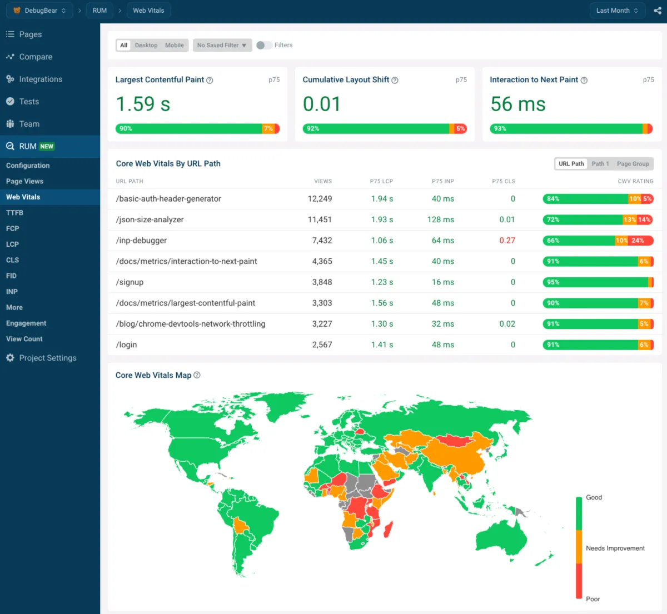Image resolution: width=667 pixels, height=614 pixels.
Task: Select the Mobile device filter
Action: 174,46
